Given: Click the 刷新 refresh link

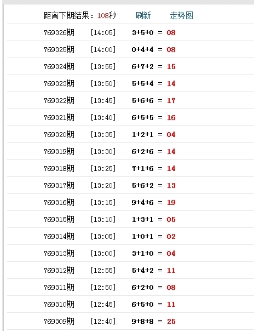Looking at the screenshot, I should 143,16.
